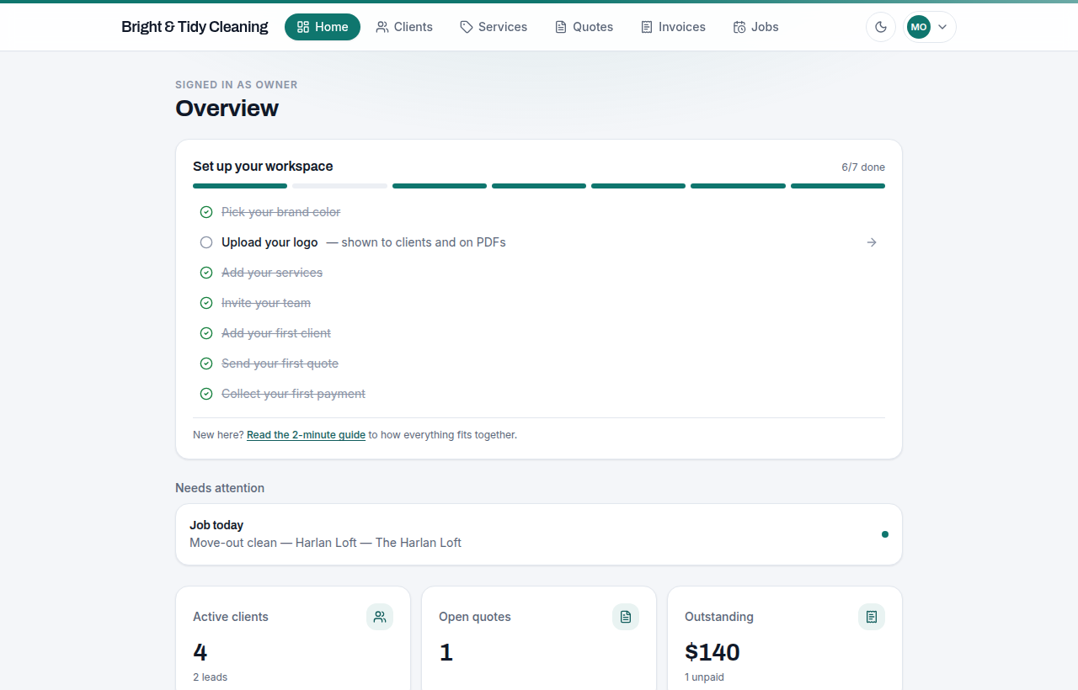
Task: Click the Pick your brand color checkmark
Action: coord(206,212)
